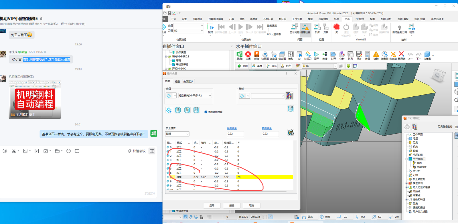Open the R2 tool dropdown in plugin bar
Viewport: 458px width, 224px height.
click(319, 66)
